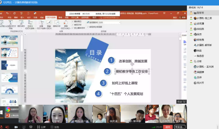The image size is (219, 129).
Task: Unmute the speaker icon in the call bar
Action: (x=7, y=127)
